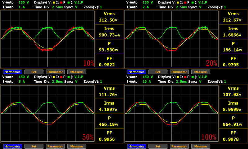Click the red 20% load label
The image size is (248, 149).
coord(211,63)
